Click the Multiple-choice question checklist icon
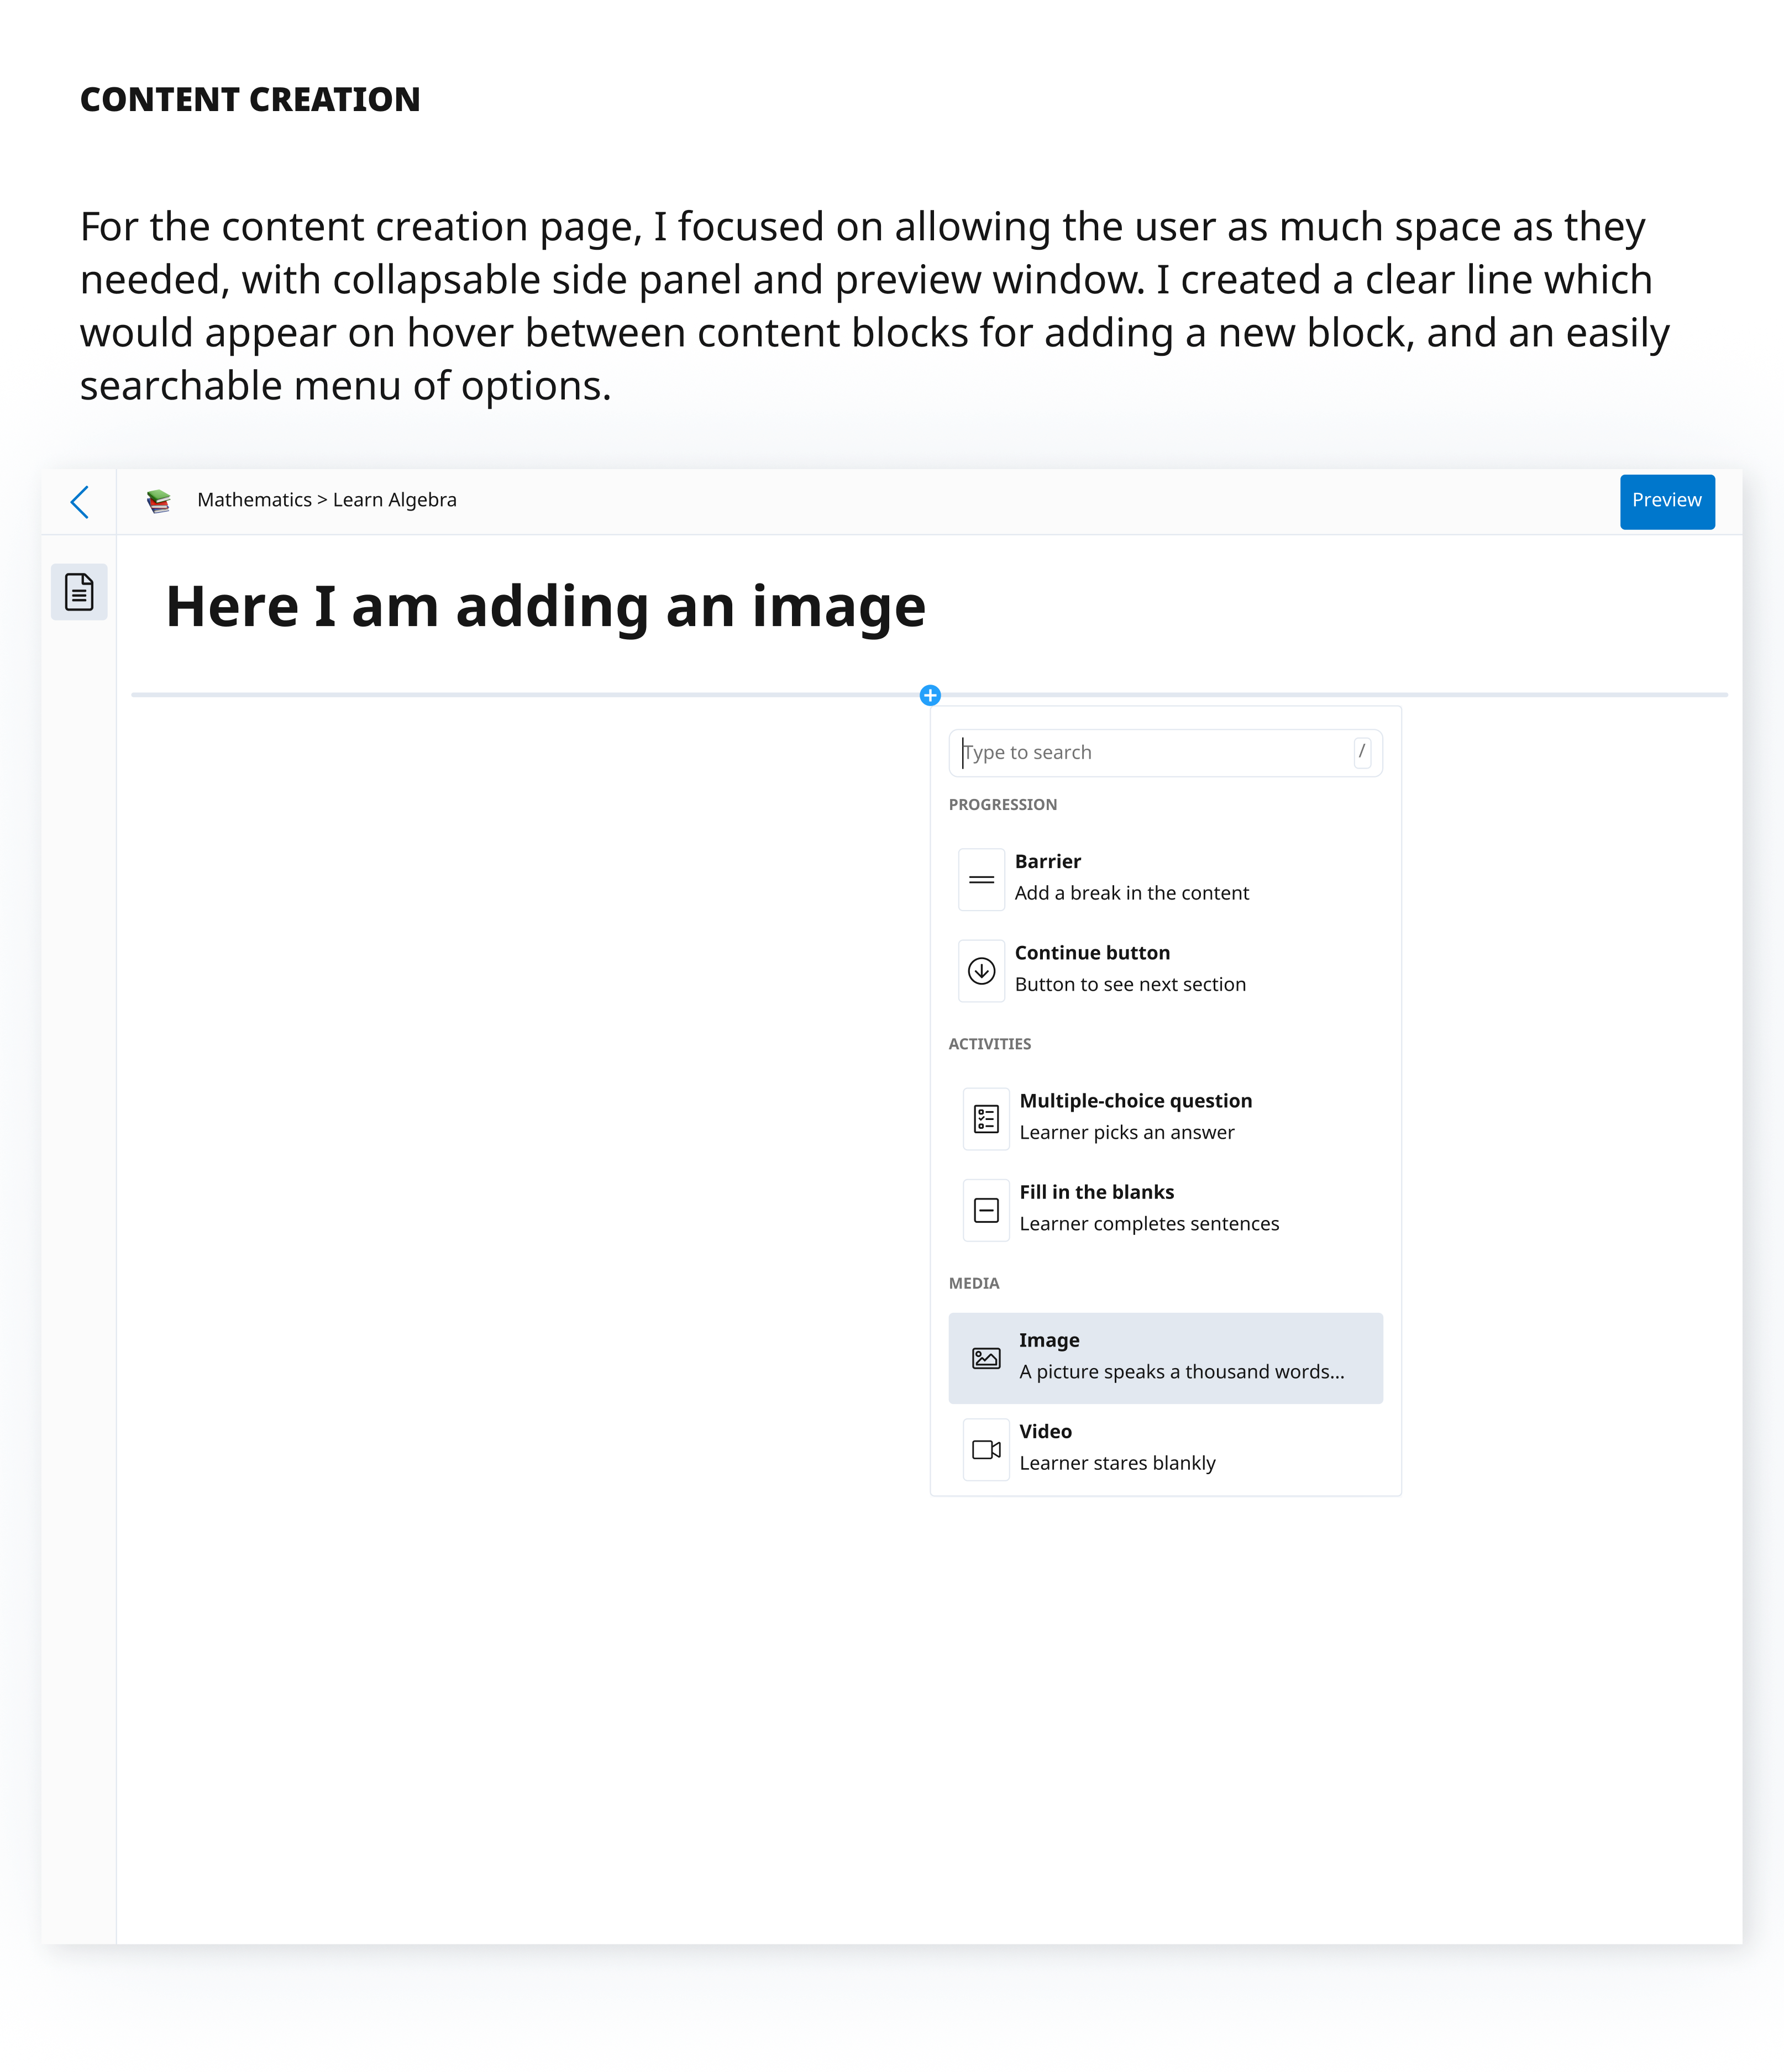The image size is (1784, 2072). pyautogui.click(x=986, y=1119)
